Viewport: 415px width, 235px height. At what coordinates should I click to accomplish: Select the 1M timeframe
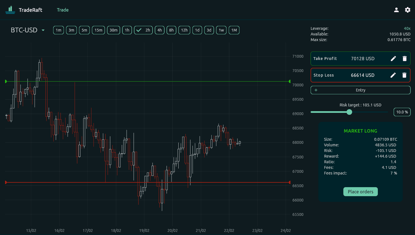click(x=234, y=30)
